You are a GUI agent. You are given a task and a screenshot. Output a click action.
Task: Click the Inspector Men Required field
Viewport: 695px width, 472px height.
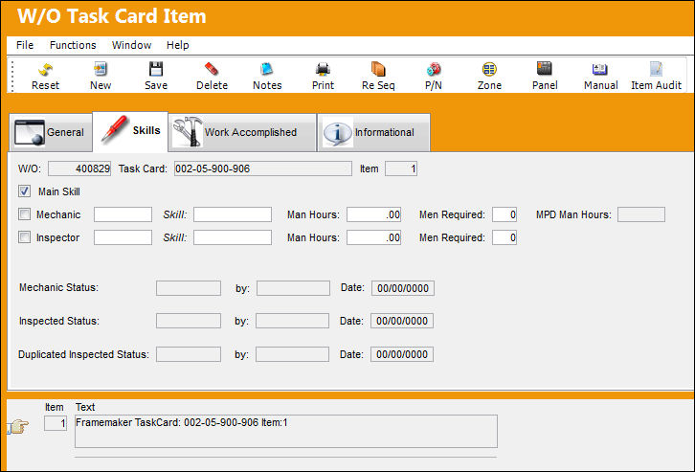504,237
